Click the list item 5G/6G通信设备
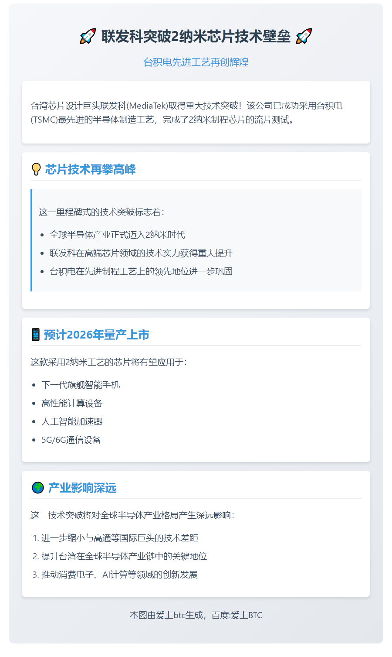This screenshot has height=657, width=392. click(71, 440)
